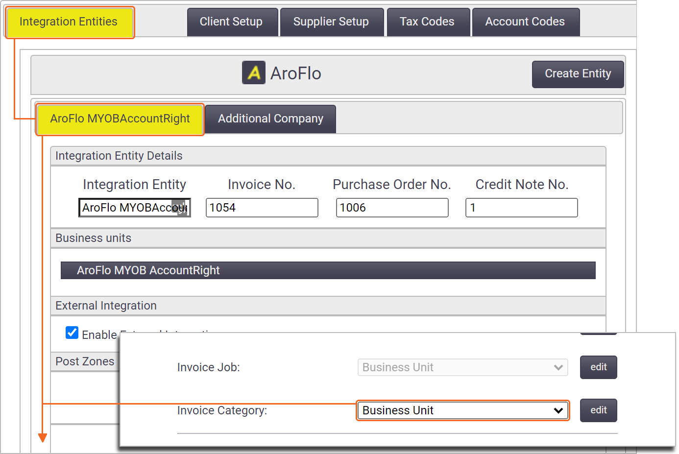The height and width of the screenshot is (454, 679).
Task: Open the Client Setup tab
Action: pyautogui.click(x=232, y=22)
